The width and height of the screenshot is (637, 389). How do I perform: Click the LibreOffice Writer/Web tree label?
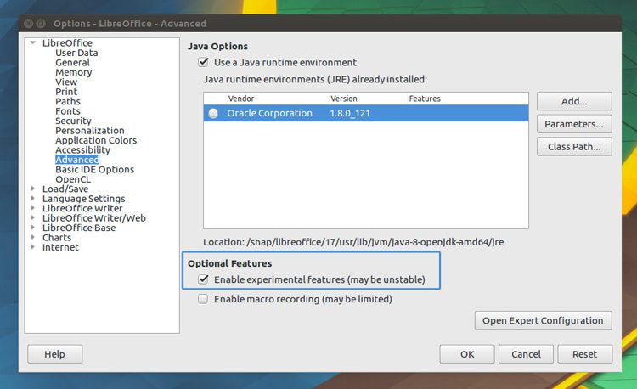pyautogui.click(x=93, y=218)
